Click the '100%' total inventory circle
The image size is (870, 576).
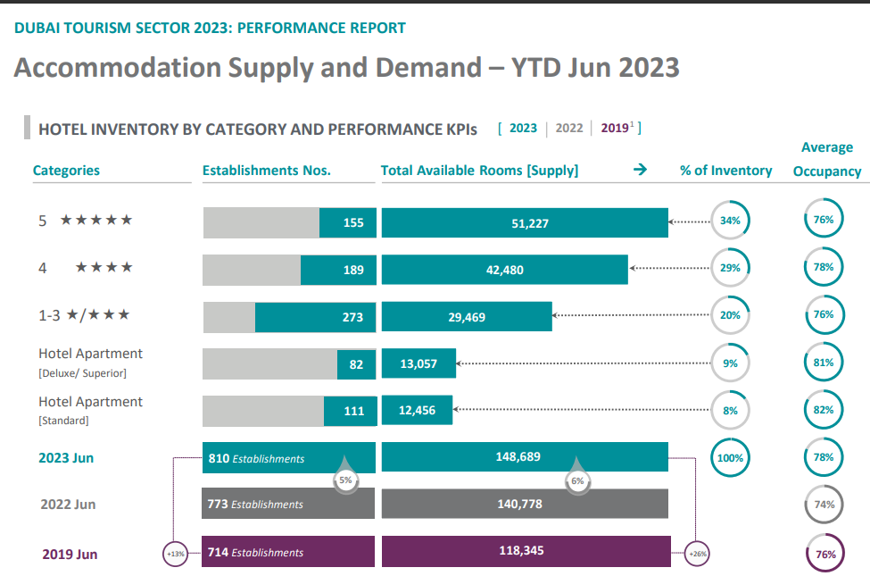click(x=730, y=458)
